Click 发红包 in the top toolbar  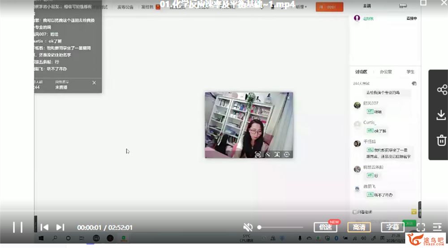pos(147,7)
